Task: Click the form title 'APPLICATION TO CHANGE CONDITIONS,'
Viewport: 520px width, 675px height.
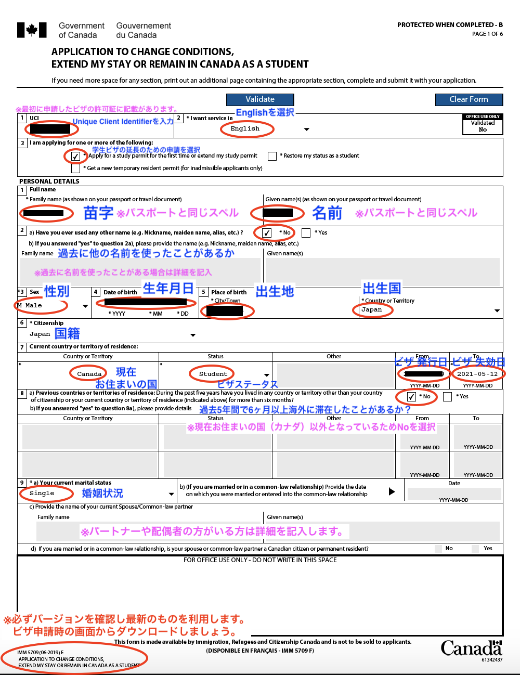Action: [x=142, y=51]
